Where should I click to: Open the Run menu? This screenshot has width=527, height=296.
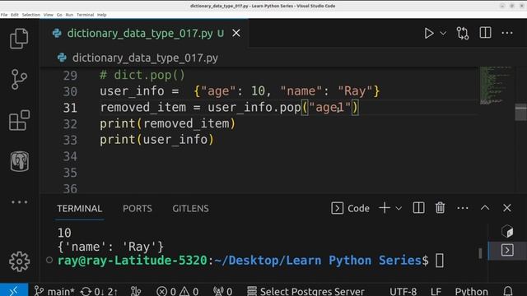click(69, 15)
